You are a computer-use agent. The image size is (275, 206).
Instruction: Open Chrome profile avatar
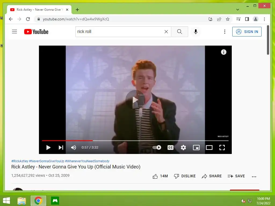click(x=256, y=19)
